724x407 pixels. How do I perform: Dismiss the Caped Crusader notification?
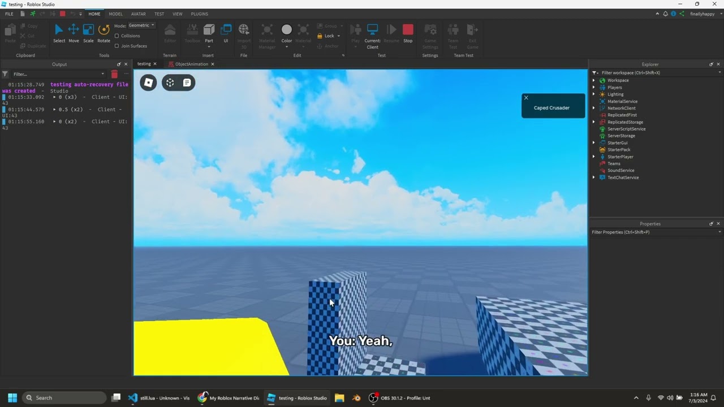point(526,98)
